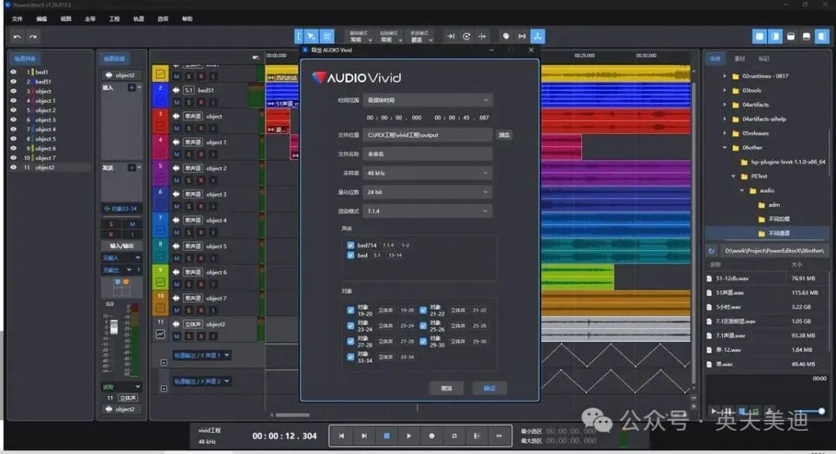Toggle the rightmost panel layout icon

point(822,36)
